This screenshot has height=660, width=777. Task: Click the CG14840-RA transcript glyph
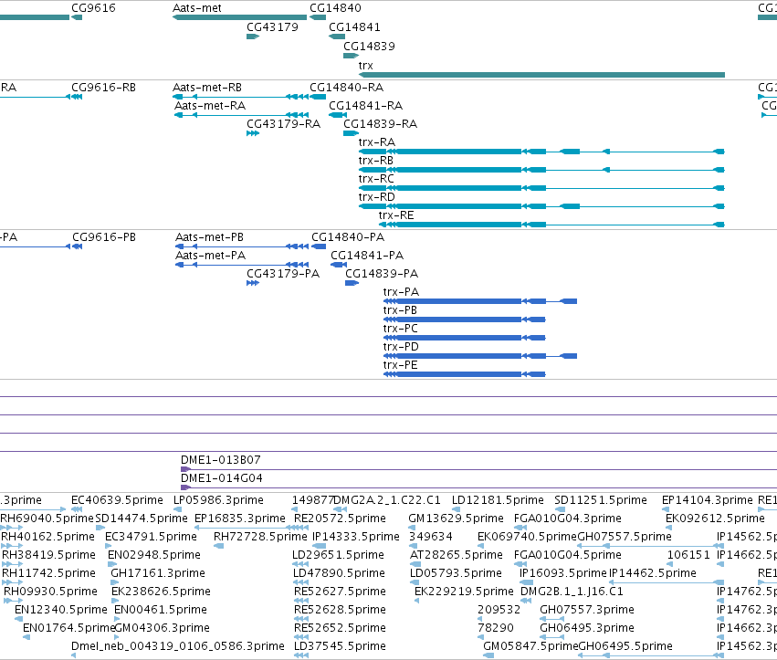coord(318,97)
